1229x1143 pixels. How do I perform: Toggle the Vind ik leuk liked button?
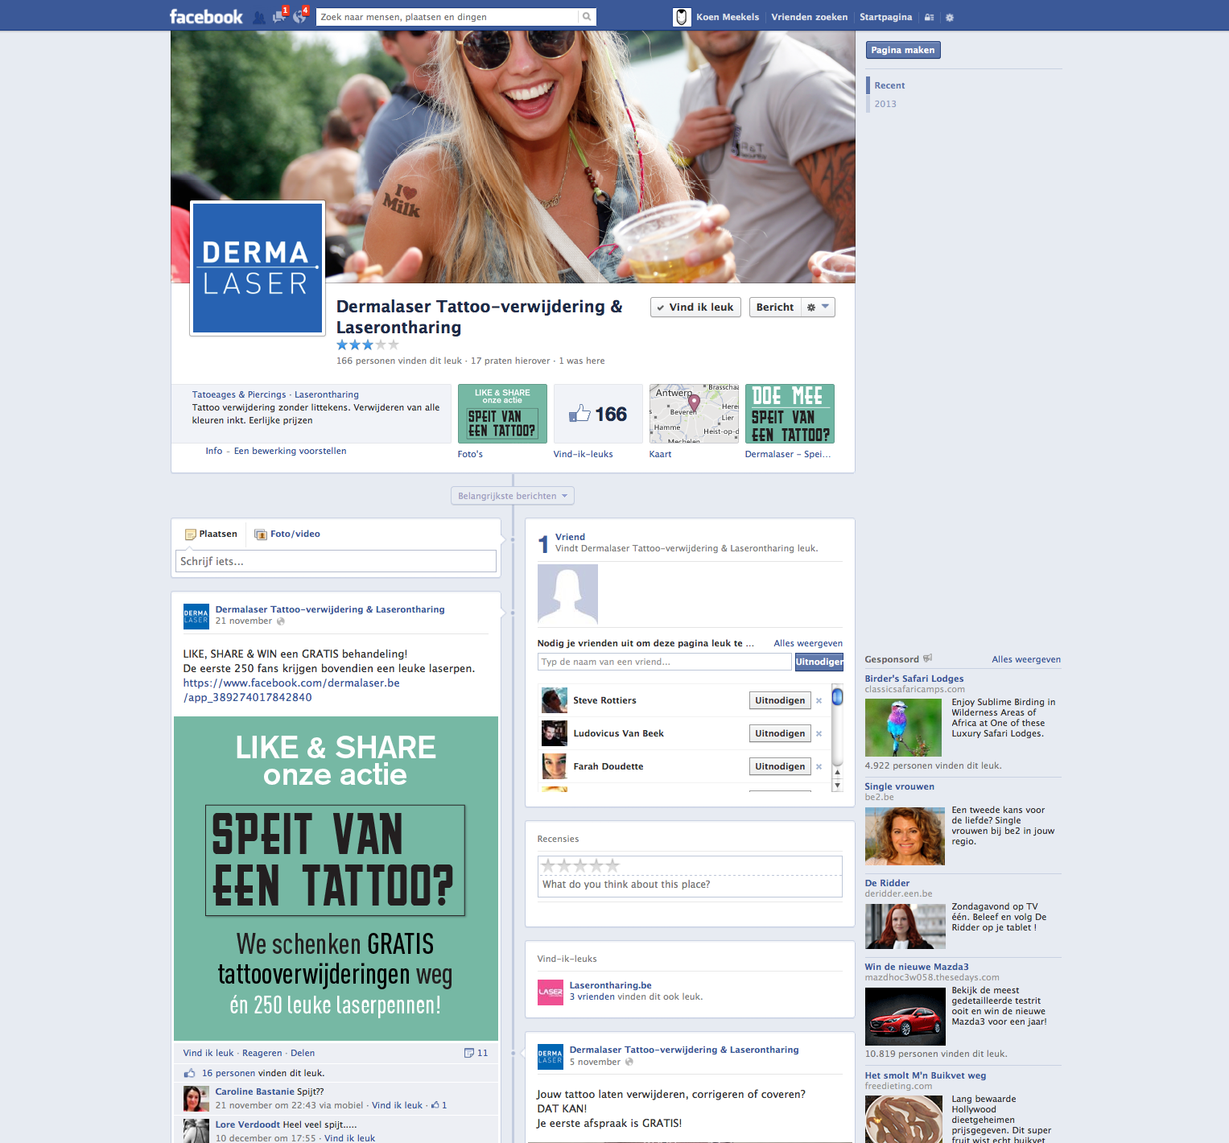[x=695, y=307]
